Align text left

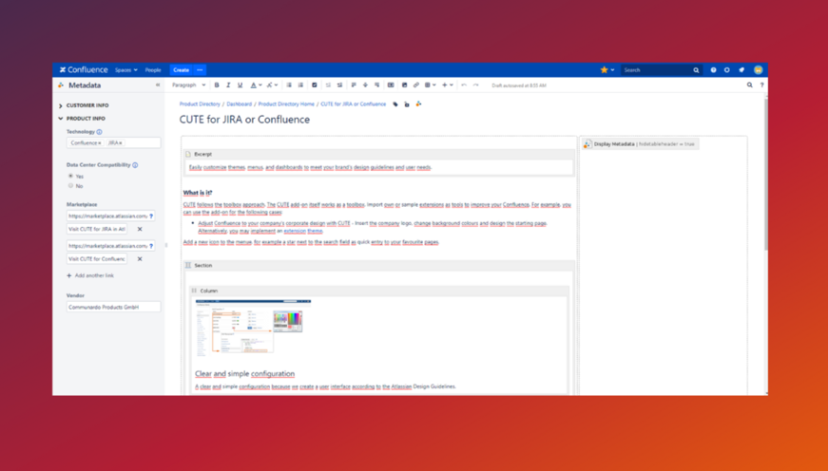click(x=354, y=85)
